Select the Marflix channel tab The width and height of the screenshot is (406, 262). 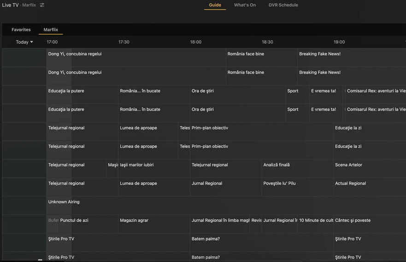pyautogui.click(x=51, y=30)
